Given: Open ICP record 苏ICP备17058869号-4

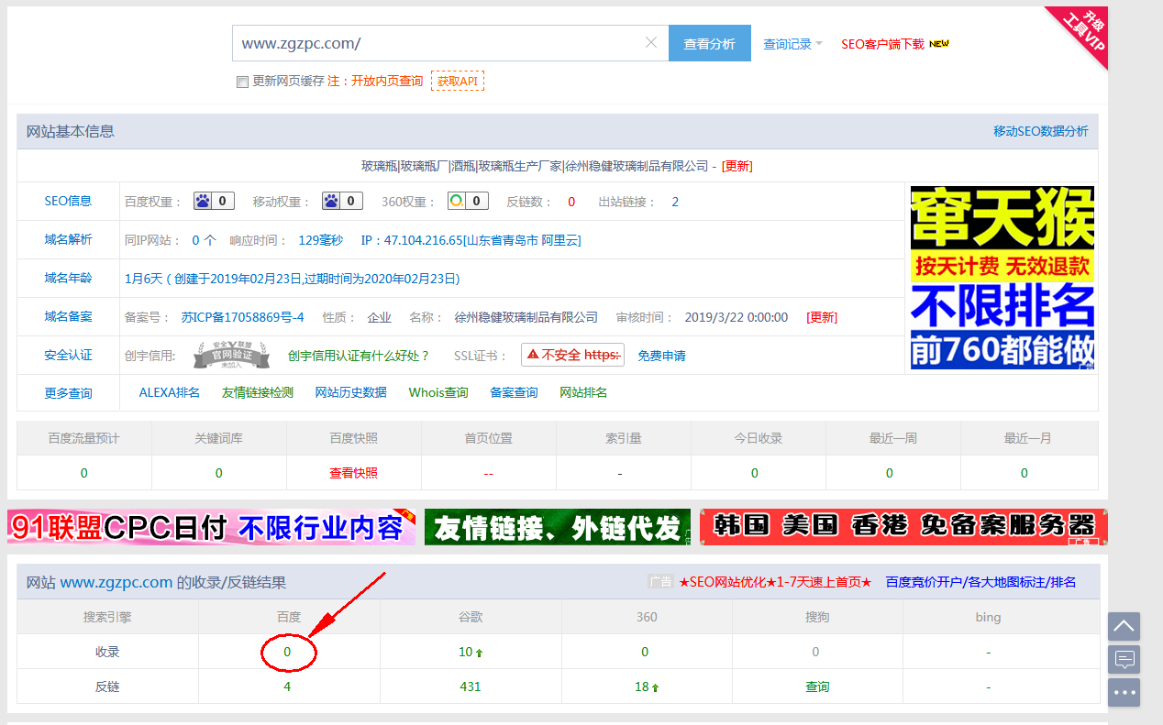Looking at the screenshot, I should point(242,317).
